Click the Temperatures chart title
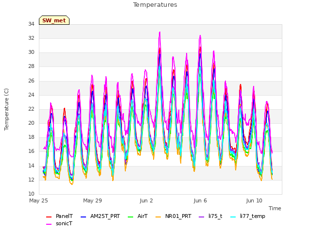Viewport: 311px width, 233px height. tap(155, 5)
